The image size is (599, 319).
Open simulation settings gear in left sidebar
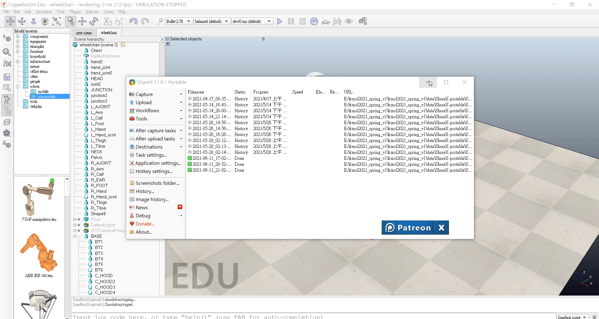[7, 39]
